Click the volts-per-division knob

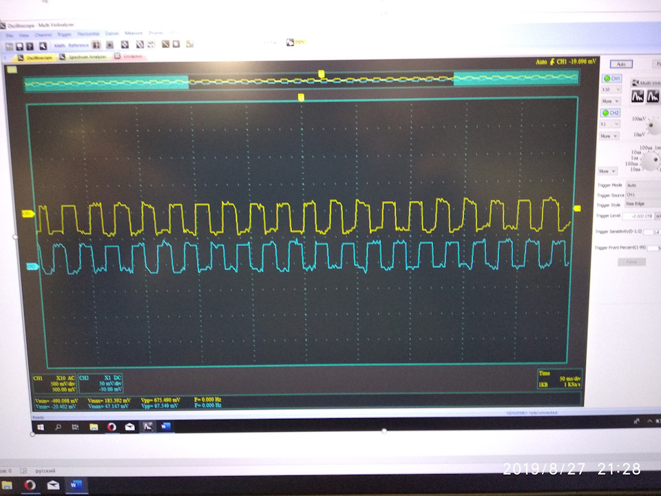[x=653, y=125]
